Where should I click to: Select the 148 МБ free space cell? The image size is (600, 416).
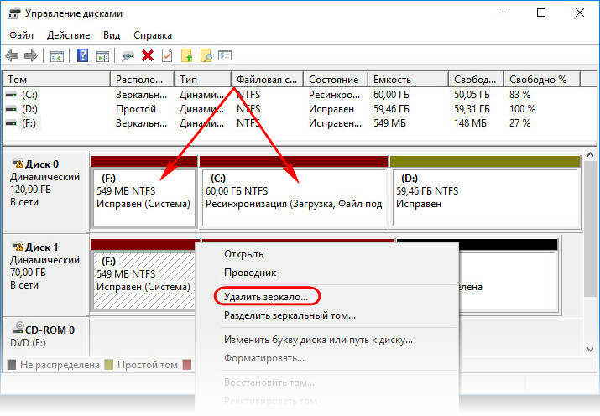tap(470, 123)
